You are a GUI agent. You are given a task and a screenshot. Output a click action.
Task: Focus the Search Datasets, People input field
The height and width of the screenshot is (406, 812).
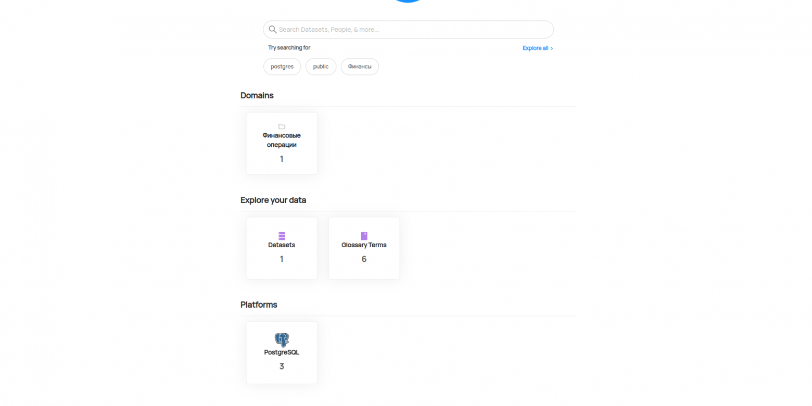[x=408, y=30]
